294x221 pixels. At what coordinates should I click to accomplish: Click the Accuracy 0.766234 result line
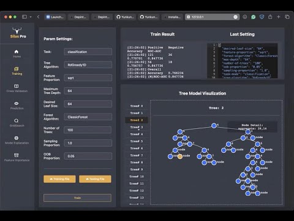click(x=155, y=73)
